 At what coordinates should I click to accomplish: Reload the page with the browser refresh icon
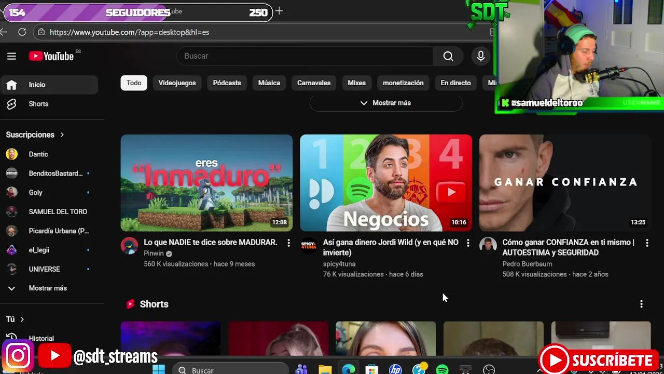(22, 32)
